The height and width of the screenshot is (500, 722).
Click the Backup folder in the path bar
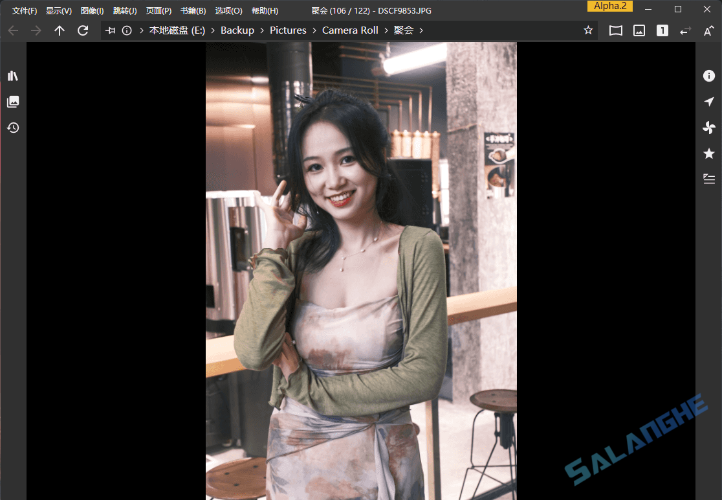(x=237, y=30)
